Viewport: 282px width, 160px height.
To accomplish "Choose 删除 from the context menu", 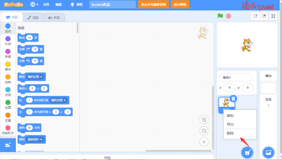I will (x=230, y=133).
